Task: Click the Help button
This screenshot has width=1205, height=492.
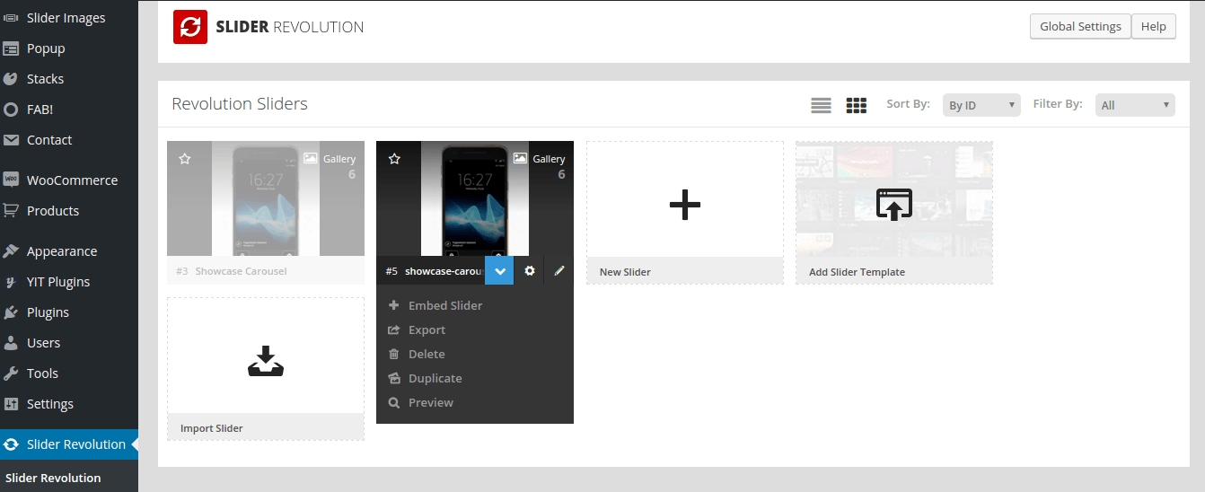Action: 1153,26
